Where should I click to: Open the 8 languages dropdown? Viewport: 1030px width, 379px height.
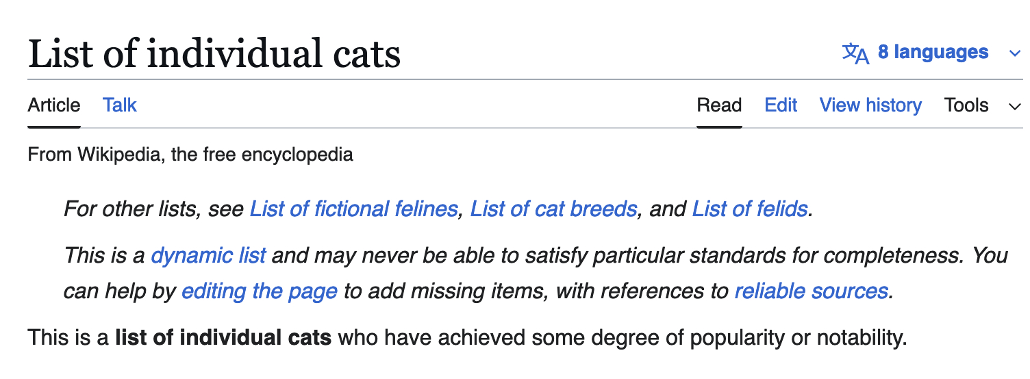click(x=931, y=53)
